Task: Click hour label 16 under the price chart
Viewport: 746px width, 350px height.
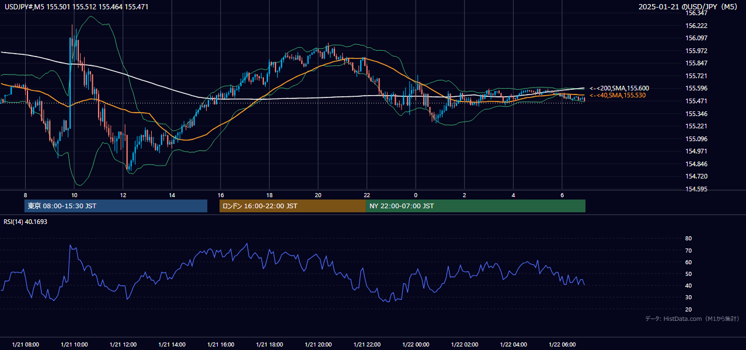Action: pos(221,195)
